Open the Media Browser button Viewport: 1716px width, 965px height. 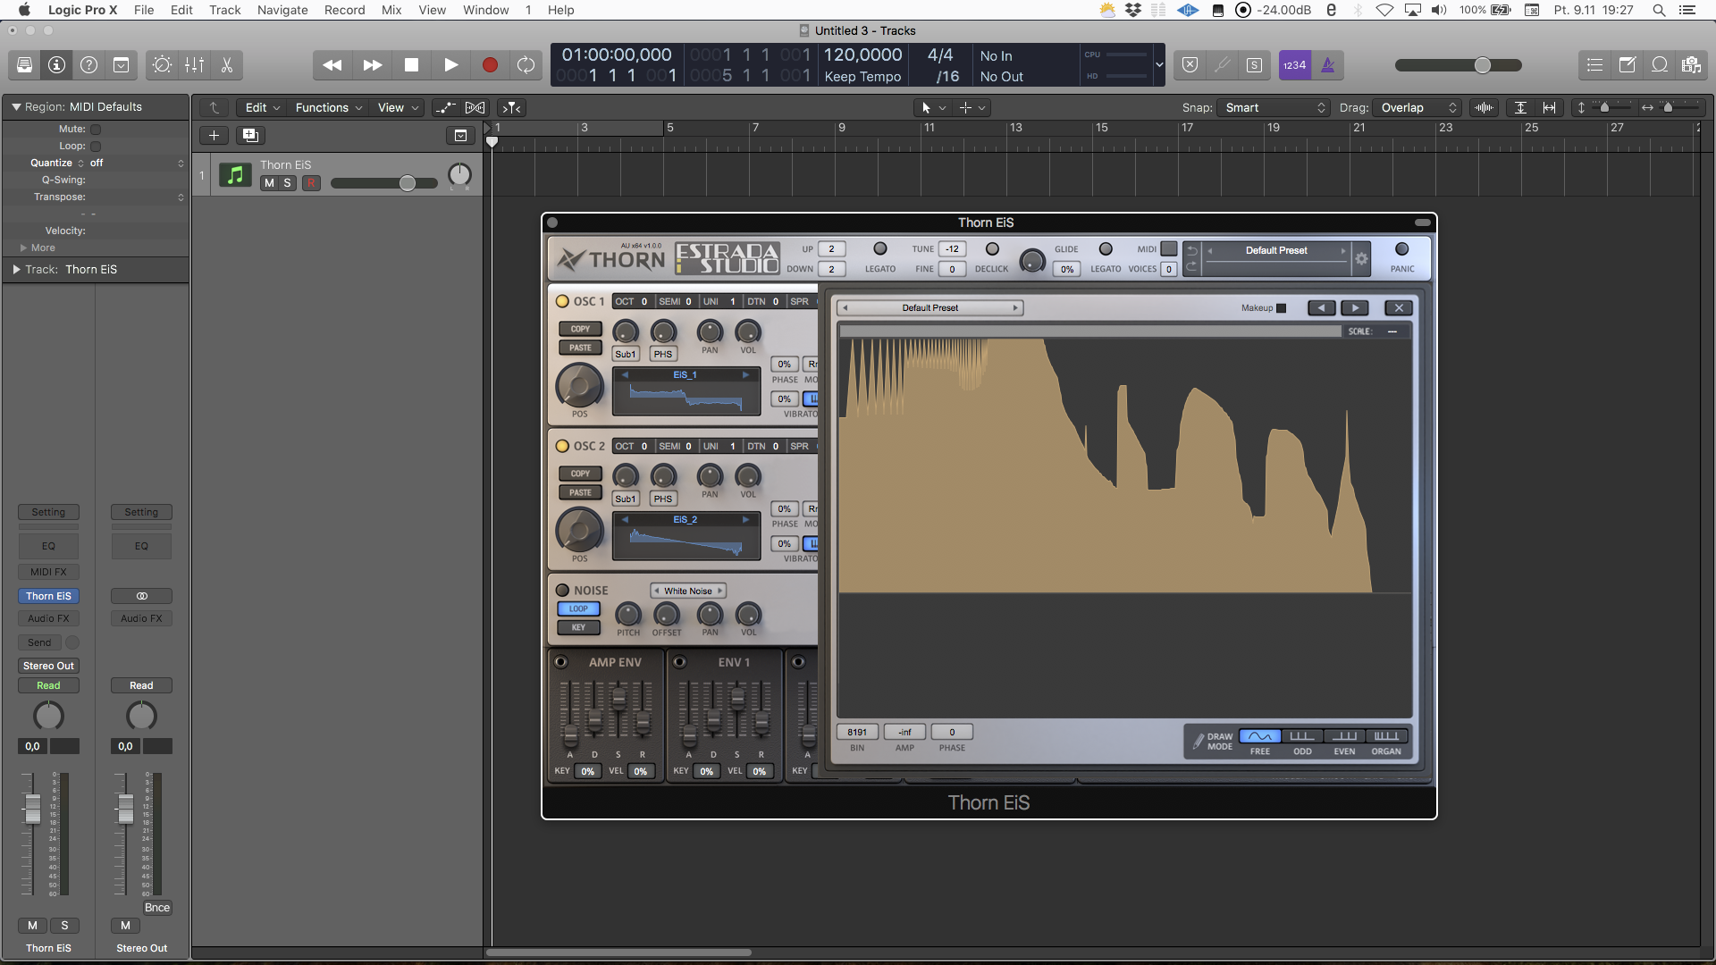point(1691,65)
